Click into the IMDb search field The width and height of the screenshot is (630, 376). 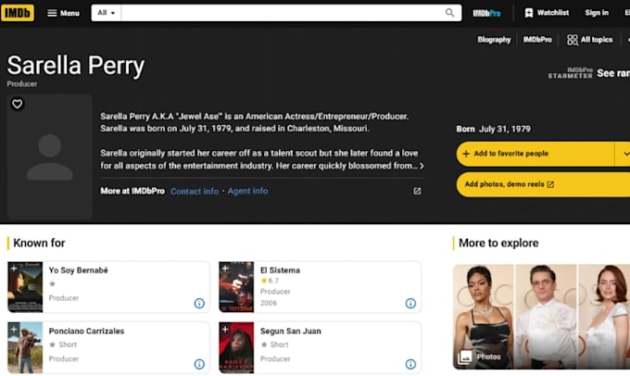tap(282, 13)
